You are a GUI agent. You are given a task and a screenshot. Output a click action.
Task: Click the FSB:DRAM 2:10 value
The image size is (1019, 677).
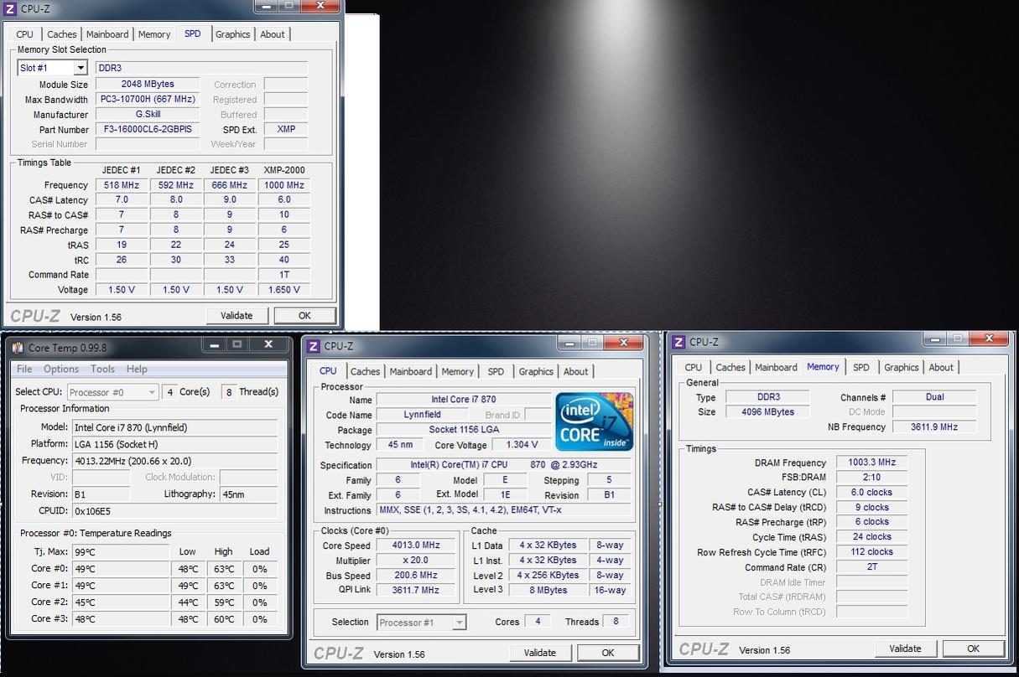871,478
